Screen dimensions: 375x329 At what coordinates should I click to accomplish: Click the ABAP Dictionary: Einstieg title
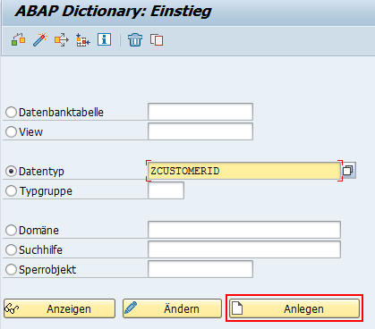click(x=113, y=12)
